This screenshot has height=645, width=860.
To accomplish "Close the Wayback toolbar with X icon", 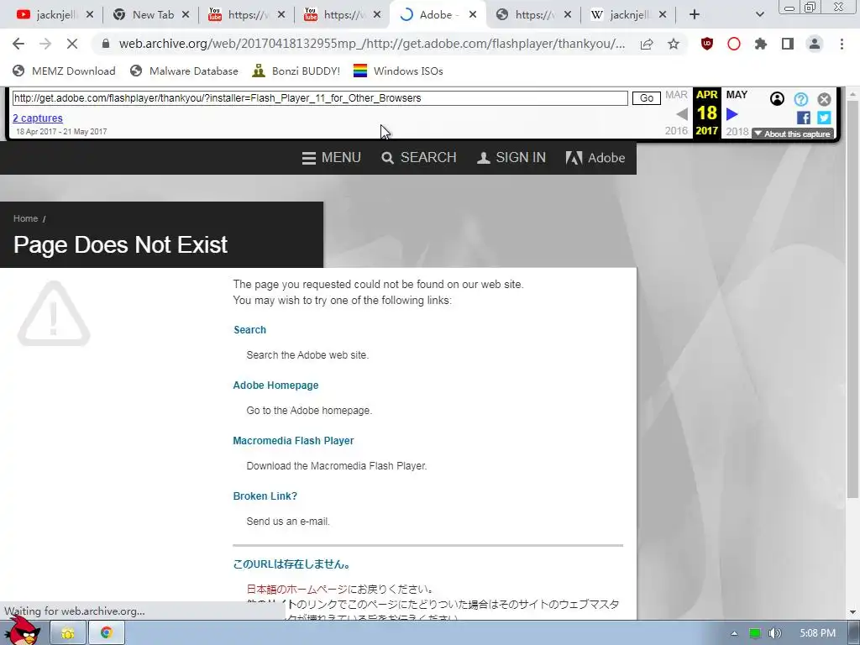I will [x=824, y=99].
